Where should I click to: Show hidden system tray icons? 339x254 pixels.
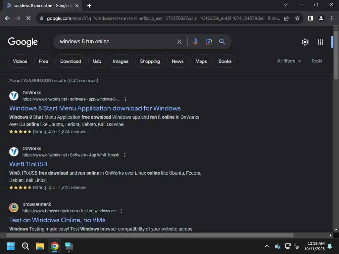click(267, 246)
